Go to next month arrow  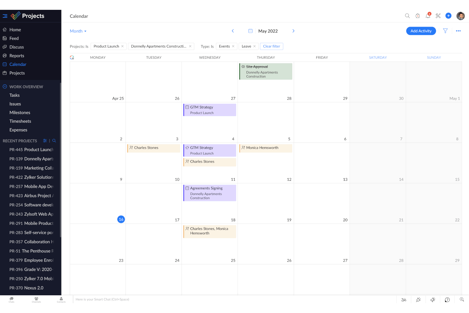tap(293, 31)
